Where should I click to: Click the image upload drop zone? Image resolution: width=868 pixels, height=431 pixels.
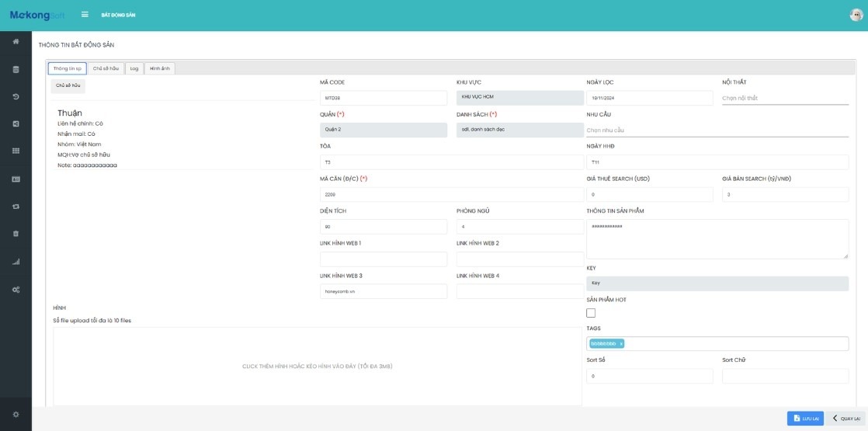317,366
